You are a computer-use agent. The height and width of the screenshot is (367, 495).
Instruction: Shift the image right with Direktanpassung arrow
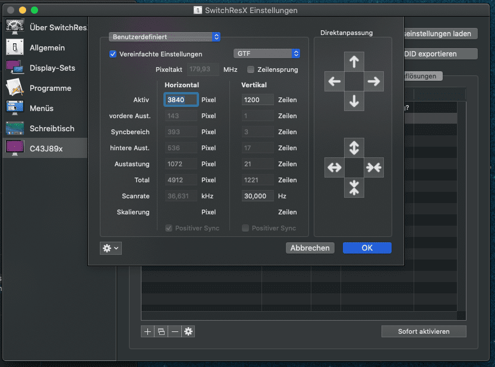(x=374, y=81)
